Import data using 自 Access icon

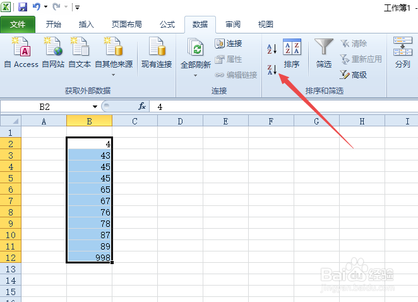21,53
